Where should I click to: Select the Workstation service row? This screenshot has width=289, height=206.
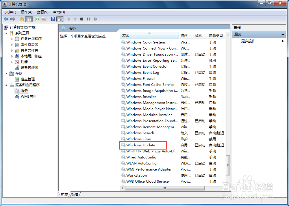point(173,175)
